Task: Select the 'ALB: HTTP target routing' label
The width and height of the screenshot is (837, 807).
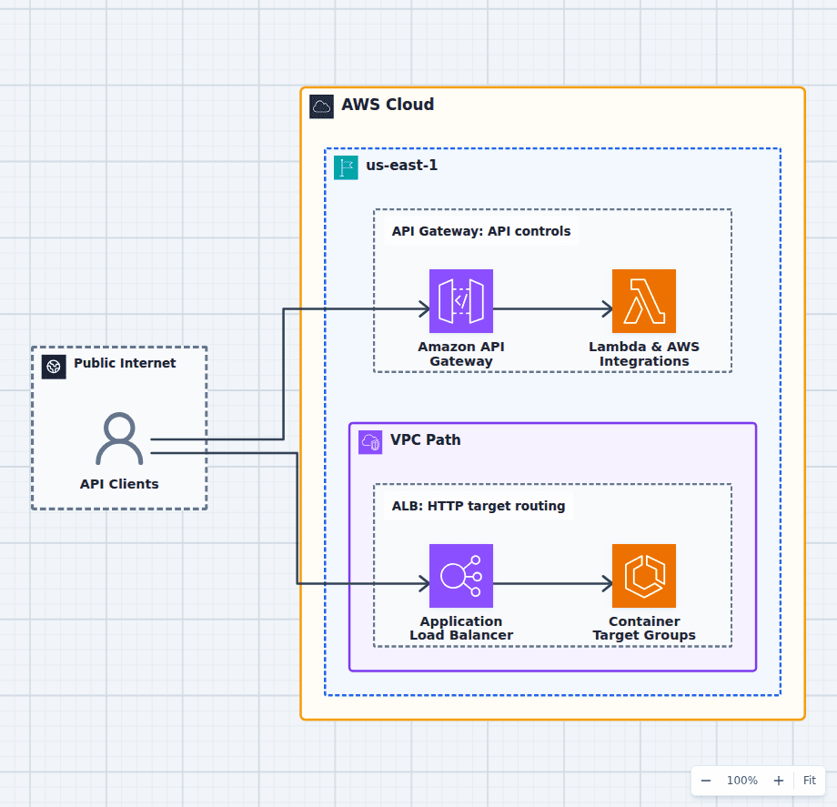Action: coord(479,506)
